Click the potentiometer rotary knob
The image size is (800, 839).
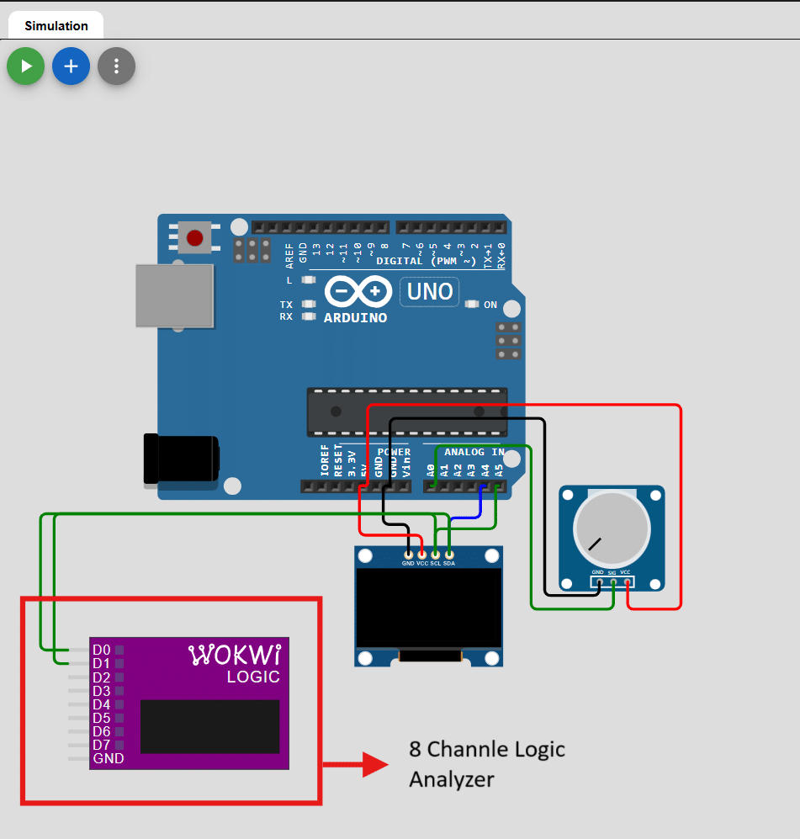click(612, 528)
